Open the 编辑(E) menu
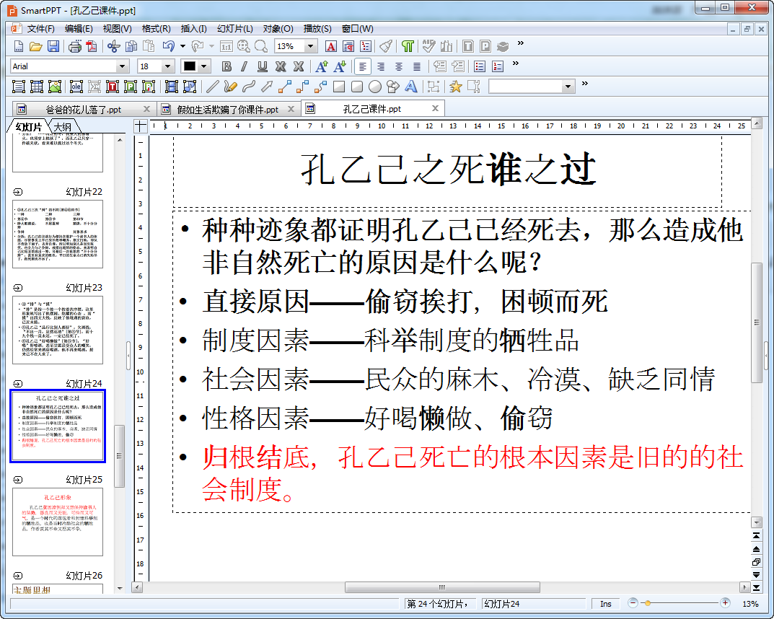The height and width of the screenshot is (619, 774). pos(79,29)
